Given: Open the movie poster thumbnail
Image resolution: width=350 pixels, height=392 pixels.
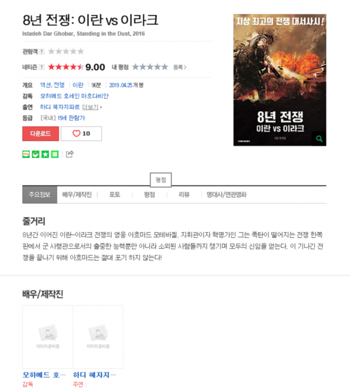Looking at the screenshot, I should 279,80.
